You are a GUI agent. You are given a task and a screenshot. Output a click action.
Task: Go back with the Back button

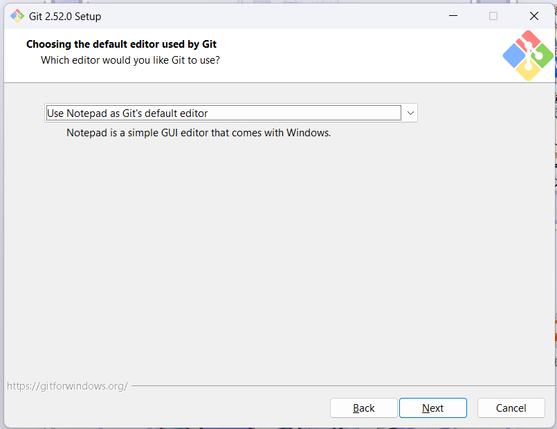click(363, 408)
